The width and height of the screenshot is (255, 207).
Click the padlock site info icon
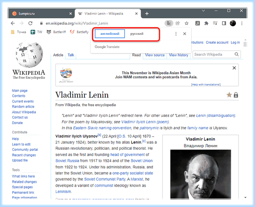[41, 23]
